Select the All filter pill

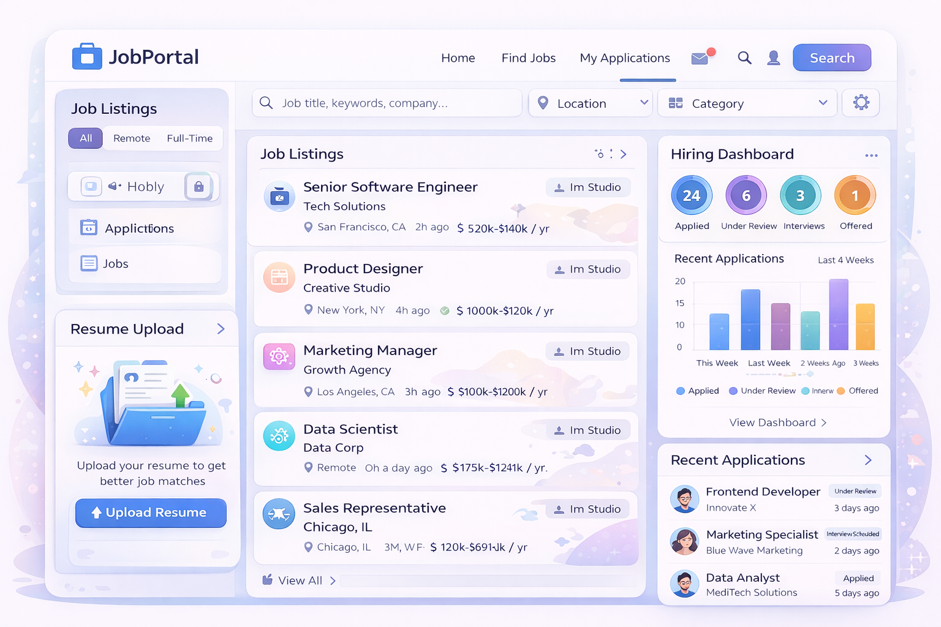[x=86, y=138]
